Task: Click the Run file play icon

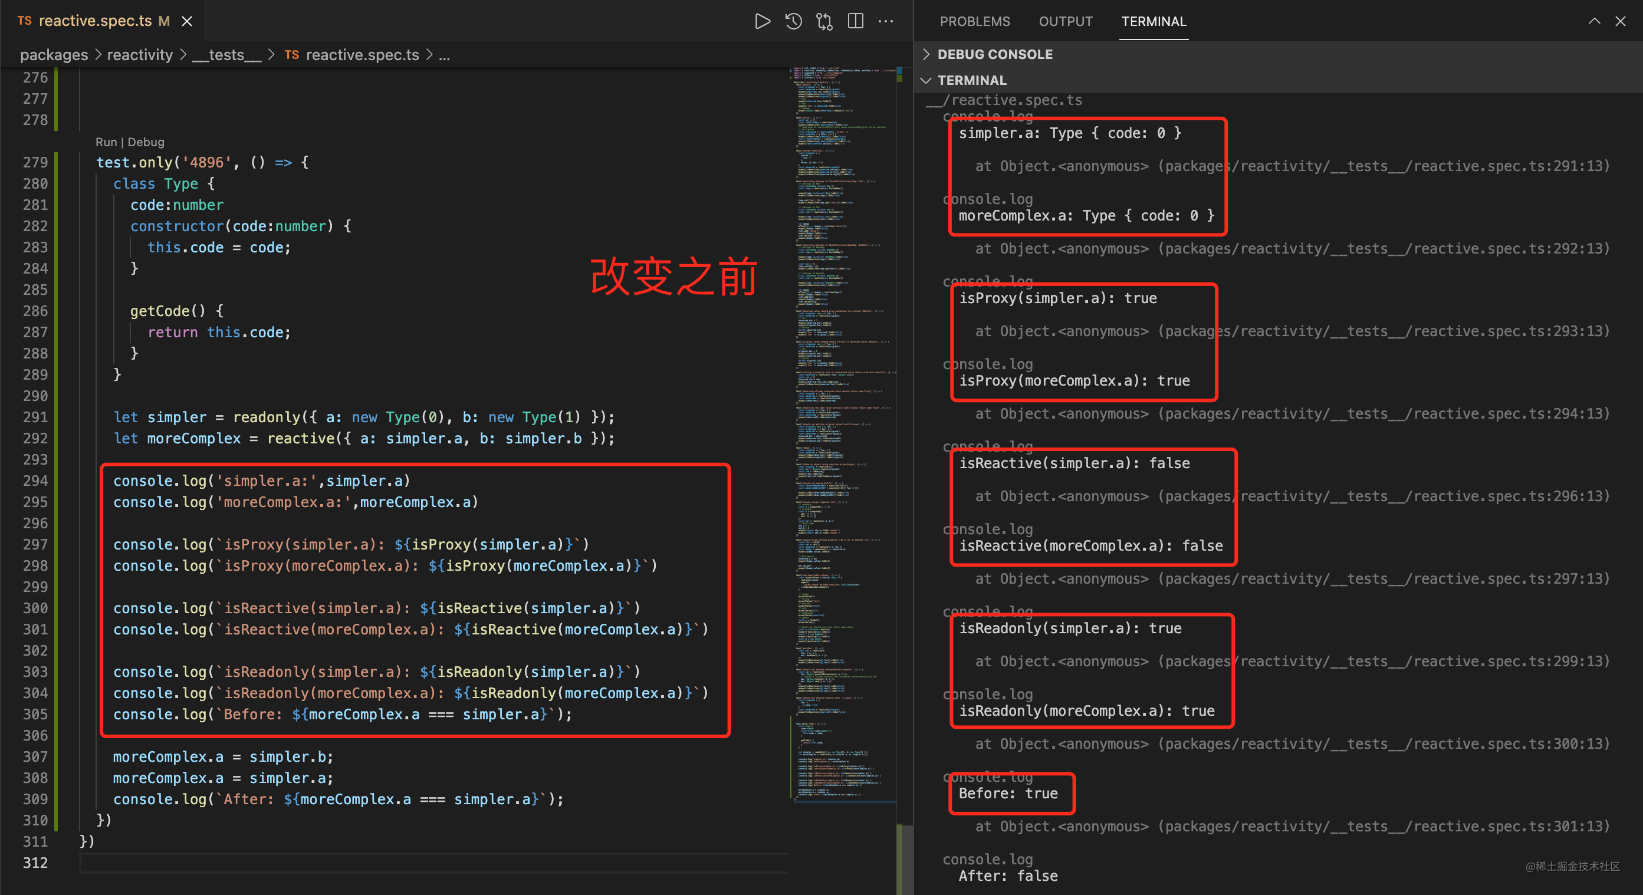Action: [761, 21]
